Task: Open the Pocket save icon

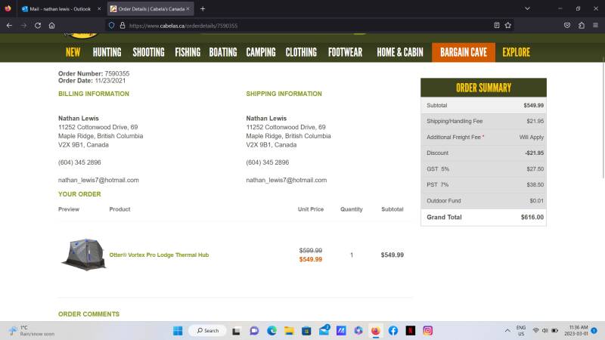Action: click(566, 26)
